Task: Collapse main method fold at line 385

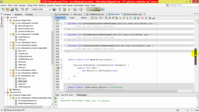Action: point(61,59)
